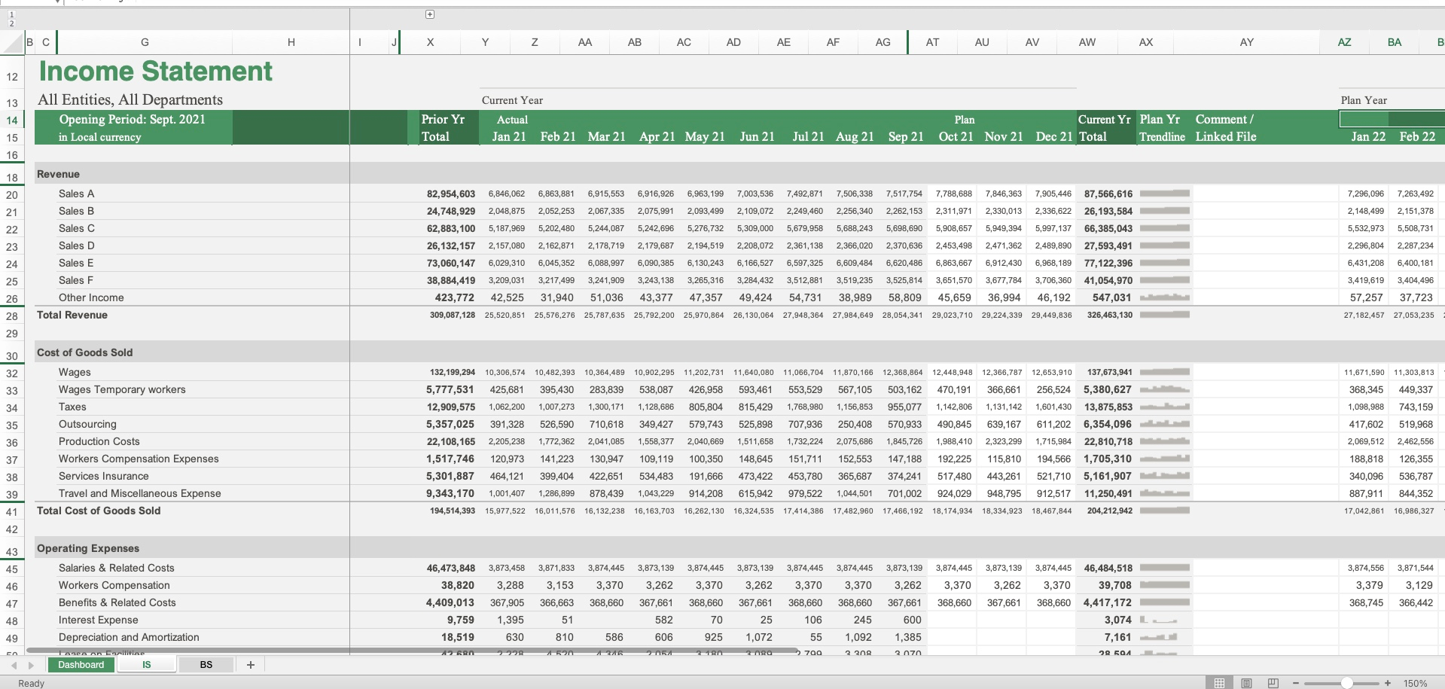Viewport: 1445px width, 689px height.
Task: Click the previous sheet navigation arrow
Action: tap(12, 665)
